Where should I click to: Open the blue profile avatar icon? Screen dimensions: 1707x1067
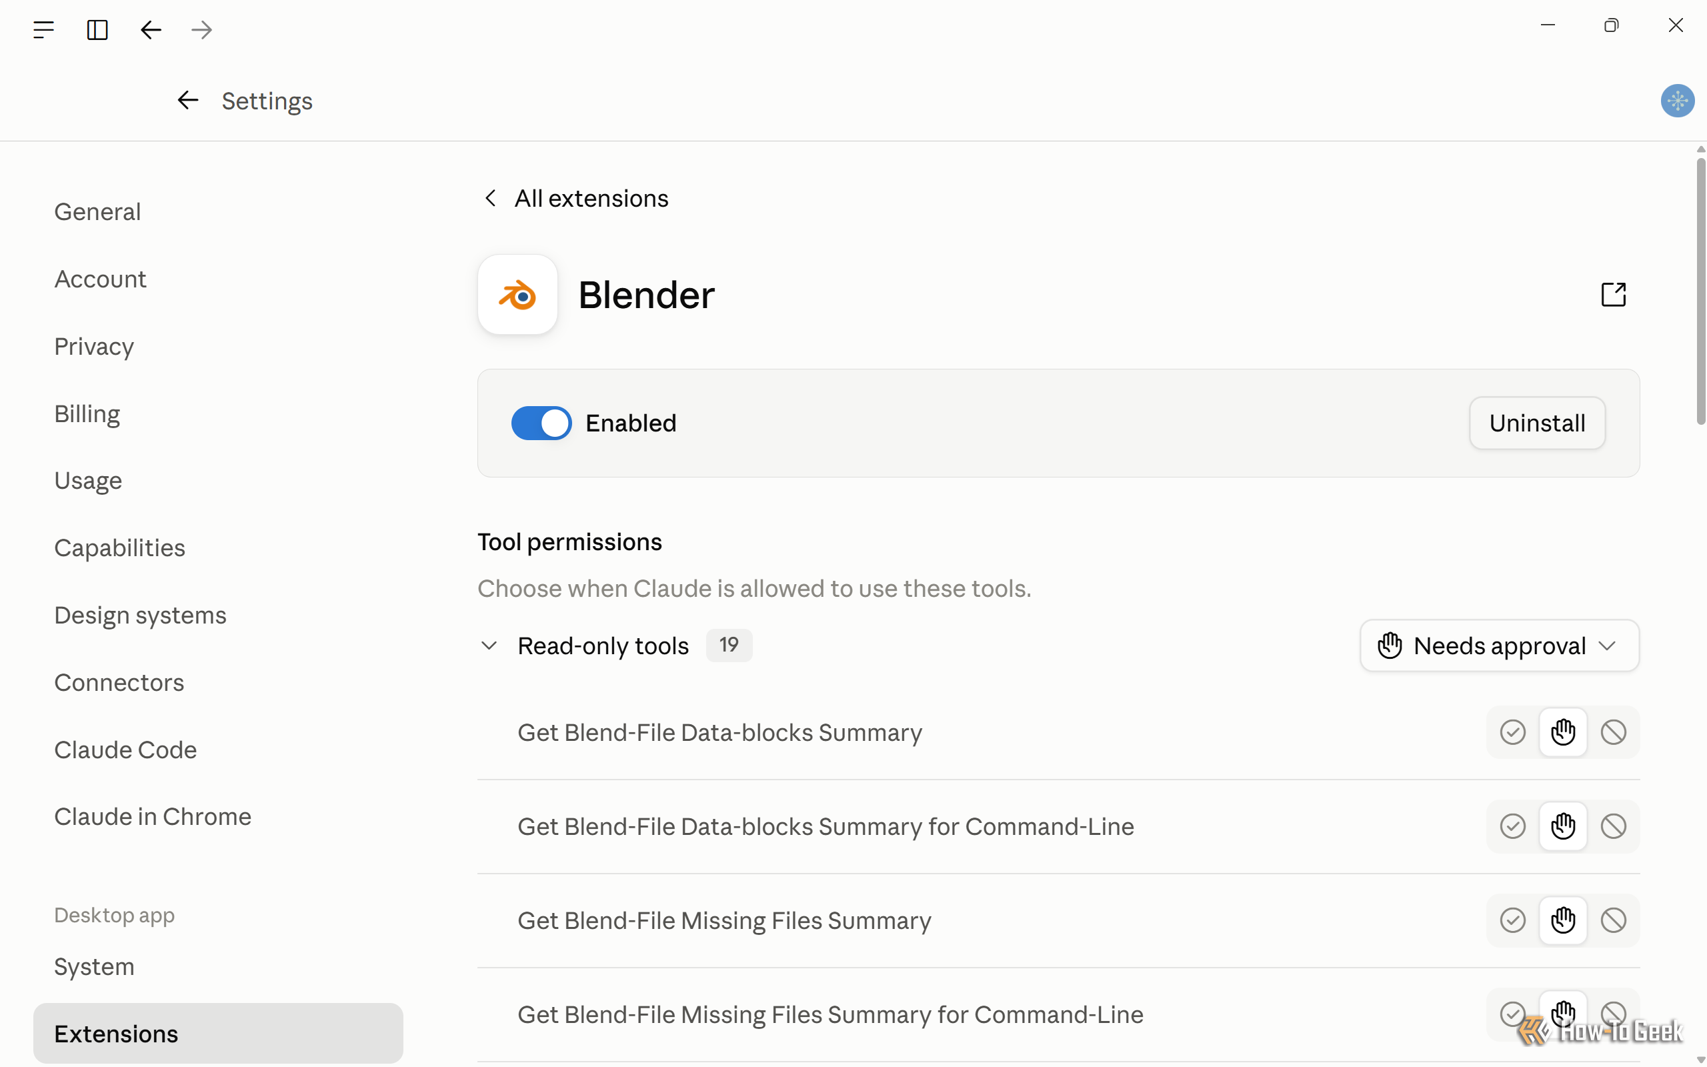[x=1678, y=100]
